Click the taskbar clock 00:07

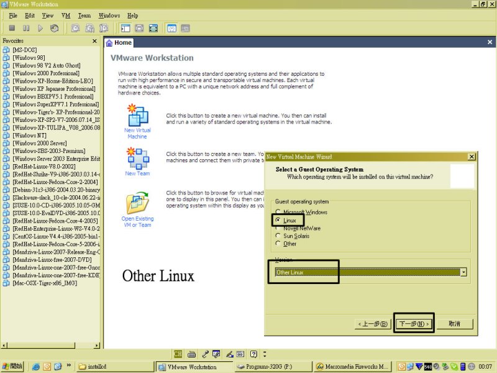coord(485,367)
